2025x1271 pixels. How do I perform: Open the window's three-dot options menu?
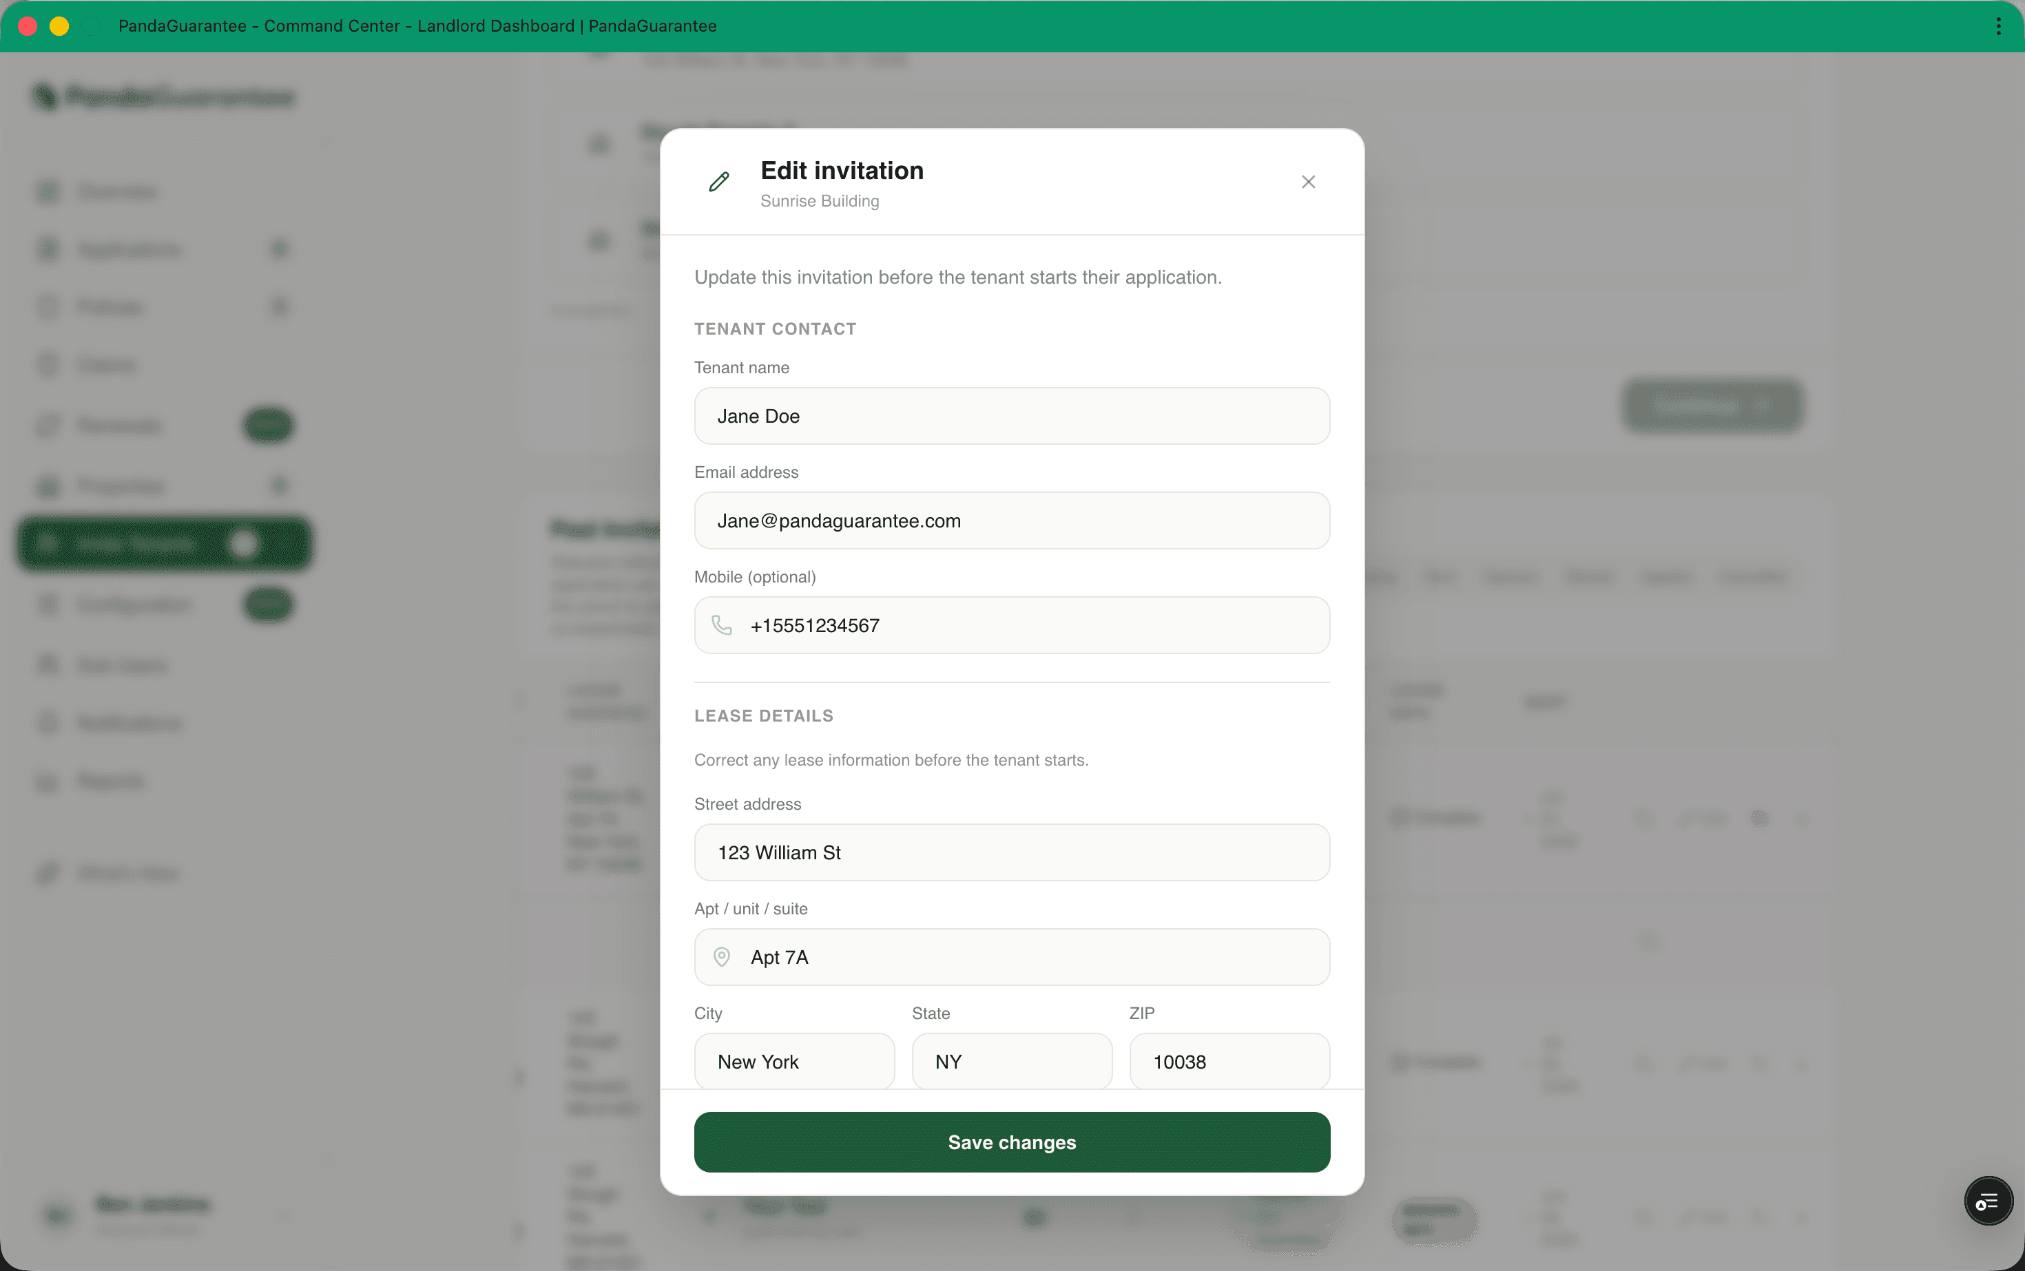1998,26
